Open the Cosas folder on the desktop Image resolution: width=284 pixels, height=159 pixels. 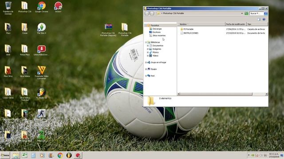[x=25, y=28]
